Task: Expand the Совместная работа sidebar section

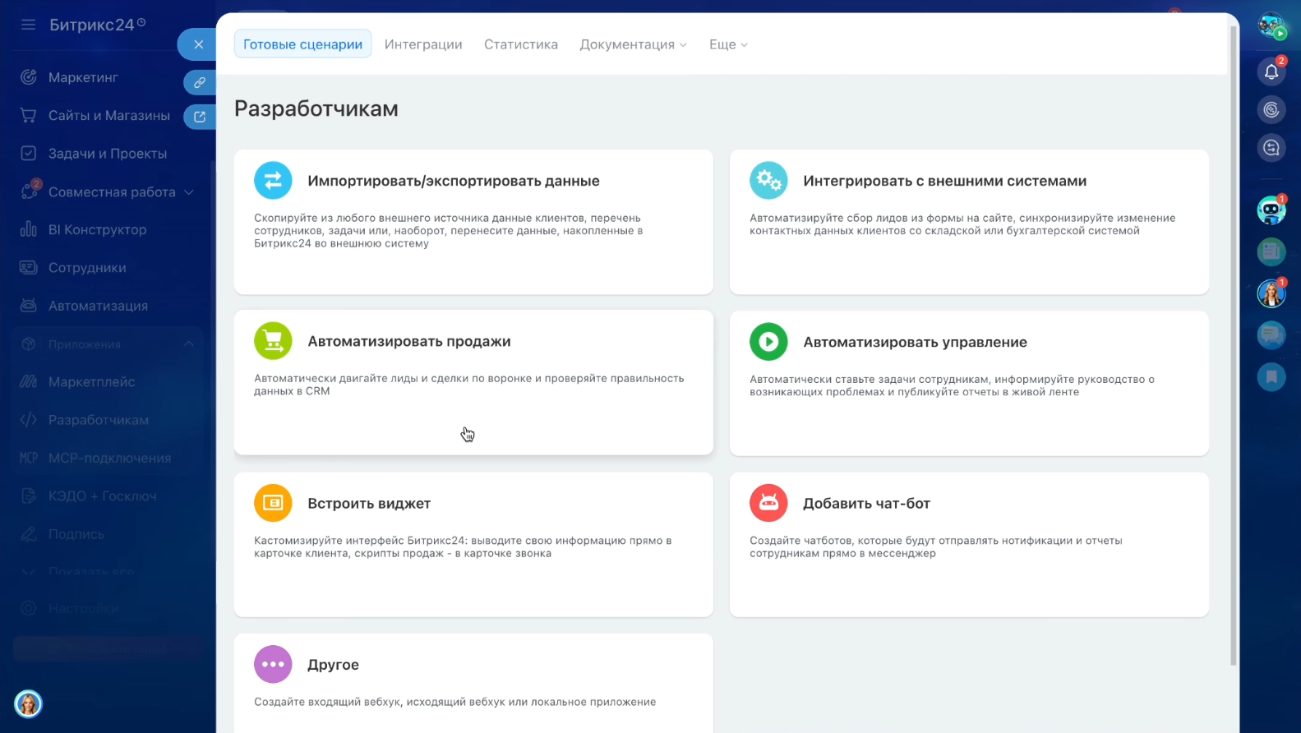Action: click(189, 192)
